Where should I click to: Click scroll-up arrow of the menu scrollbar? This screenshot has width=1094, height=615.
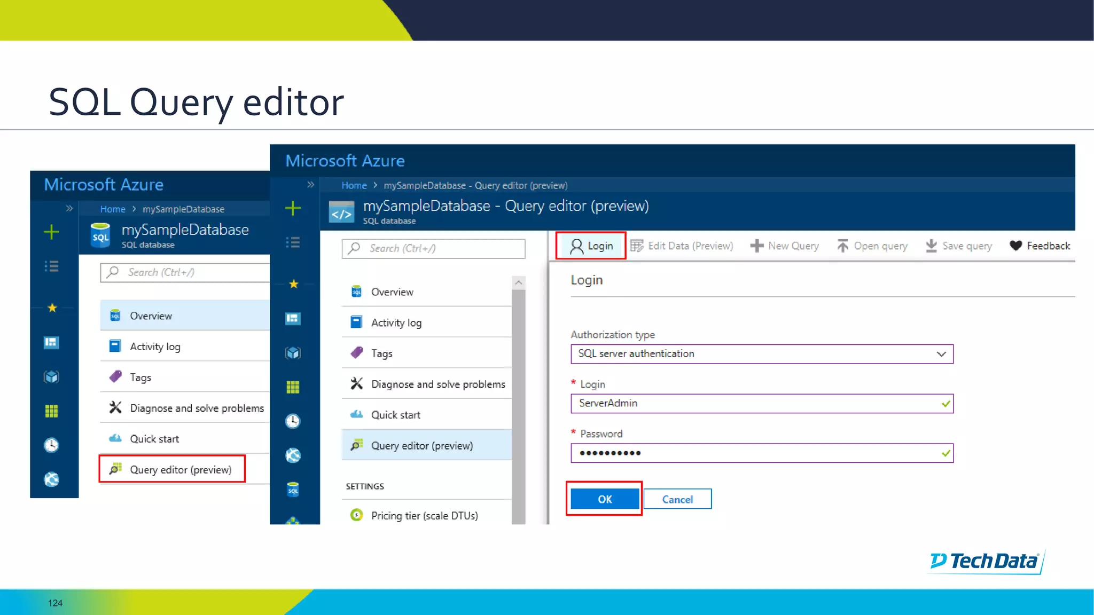[518, 282]
